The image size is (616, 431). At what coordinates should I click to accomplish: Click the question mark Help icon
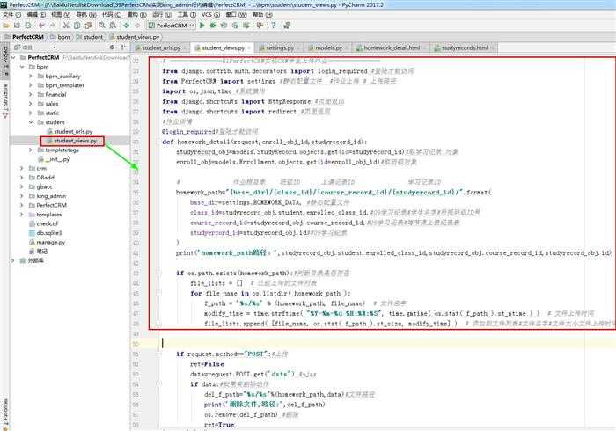tap(274, 26)
